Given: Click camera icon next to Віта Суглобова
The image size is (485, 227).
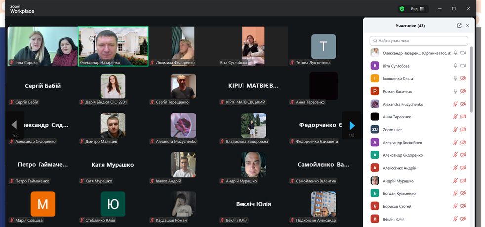Looking at the screenshot, I should (463, 66).
